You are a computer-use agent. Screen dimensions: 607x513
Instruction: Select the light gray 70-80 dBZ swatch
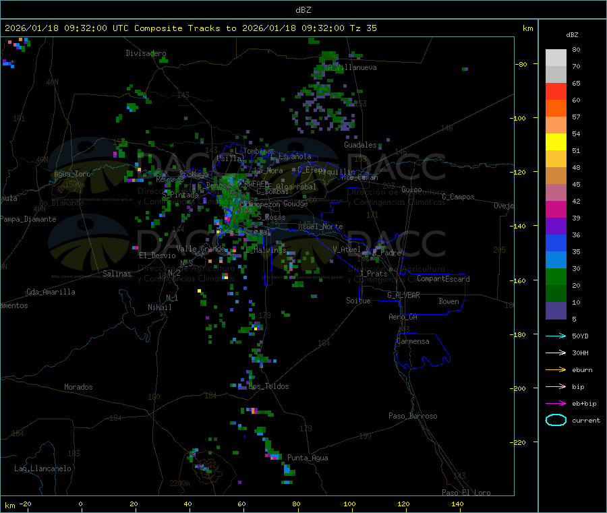point(556,58)
